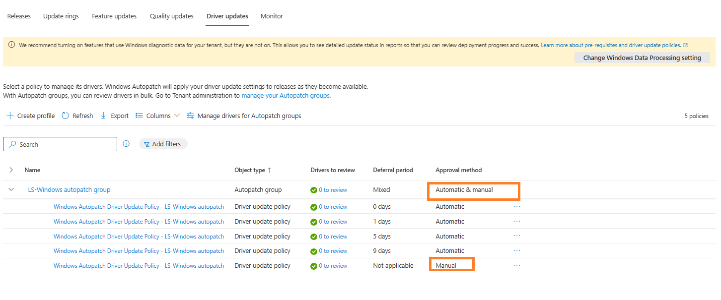Go to Quality updates tab
This screenshot has height=300, width=721.
click(x=172, y=16)
